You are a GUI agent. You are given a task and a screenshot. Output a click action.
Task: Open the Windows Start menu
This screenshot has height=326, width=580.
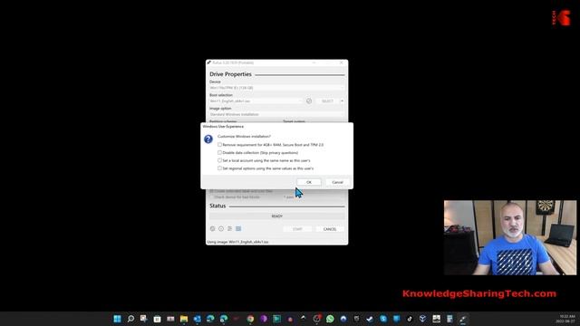click(117, 319)
